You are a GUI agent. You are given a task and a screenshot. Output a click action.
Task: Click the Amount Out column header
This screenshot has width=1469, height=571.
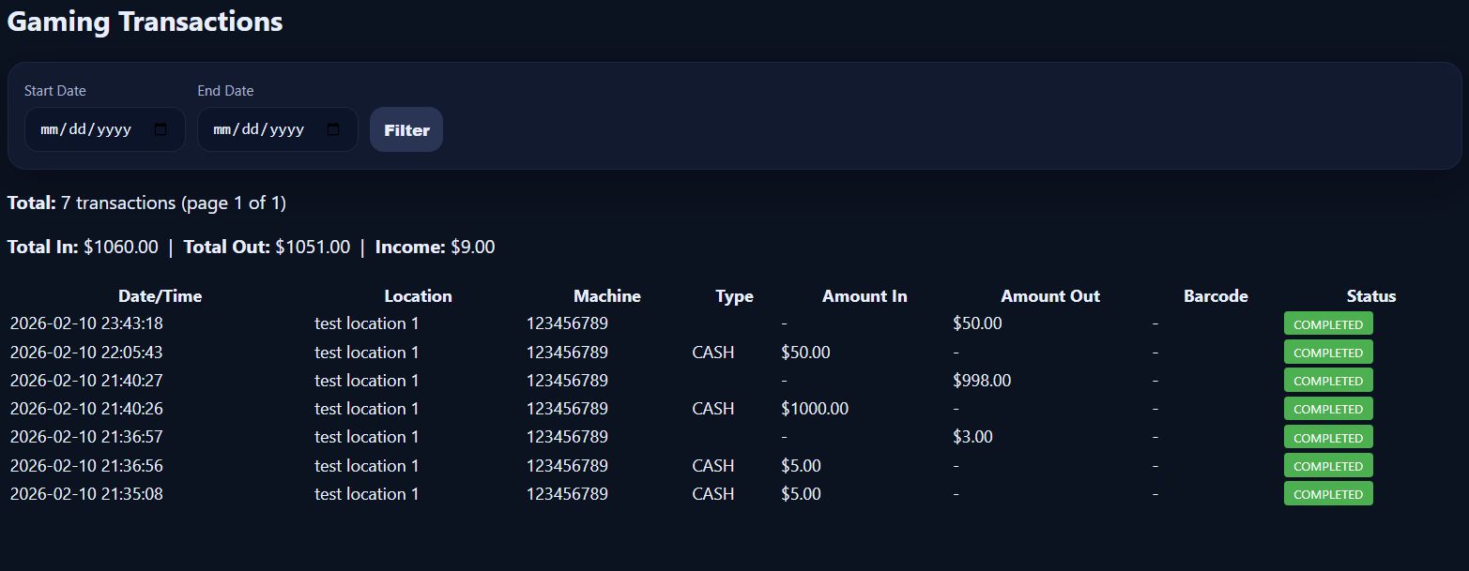pos(1050,296)
